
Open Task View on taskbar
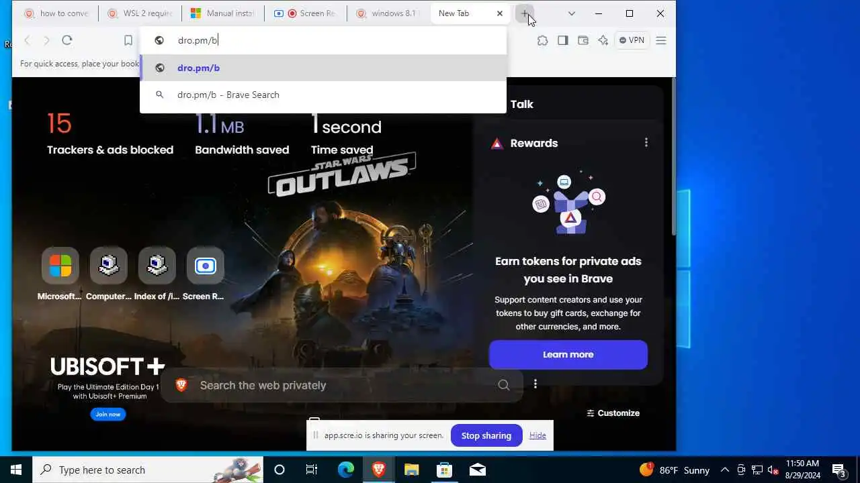pyautogui.click(x=312, y=470)
